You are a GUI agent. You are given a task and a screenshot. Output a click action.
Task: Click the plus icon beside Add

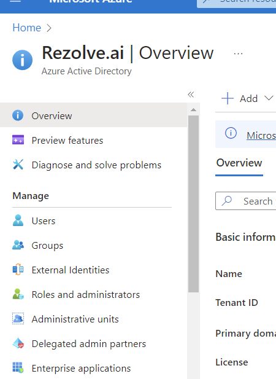[x=228, y=98]
